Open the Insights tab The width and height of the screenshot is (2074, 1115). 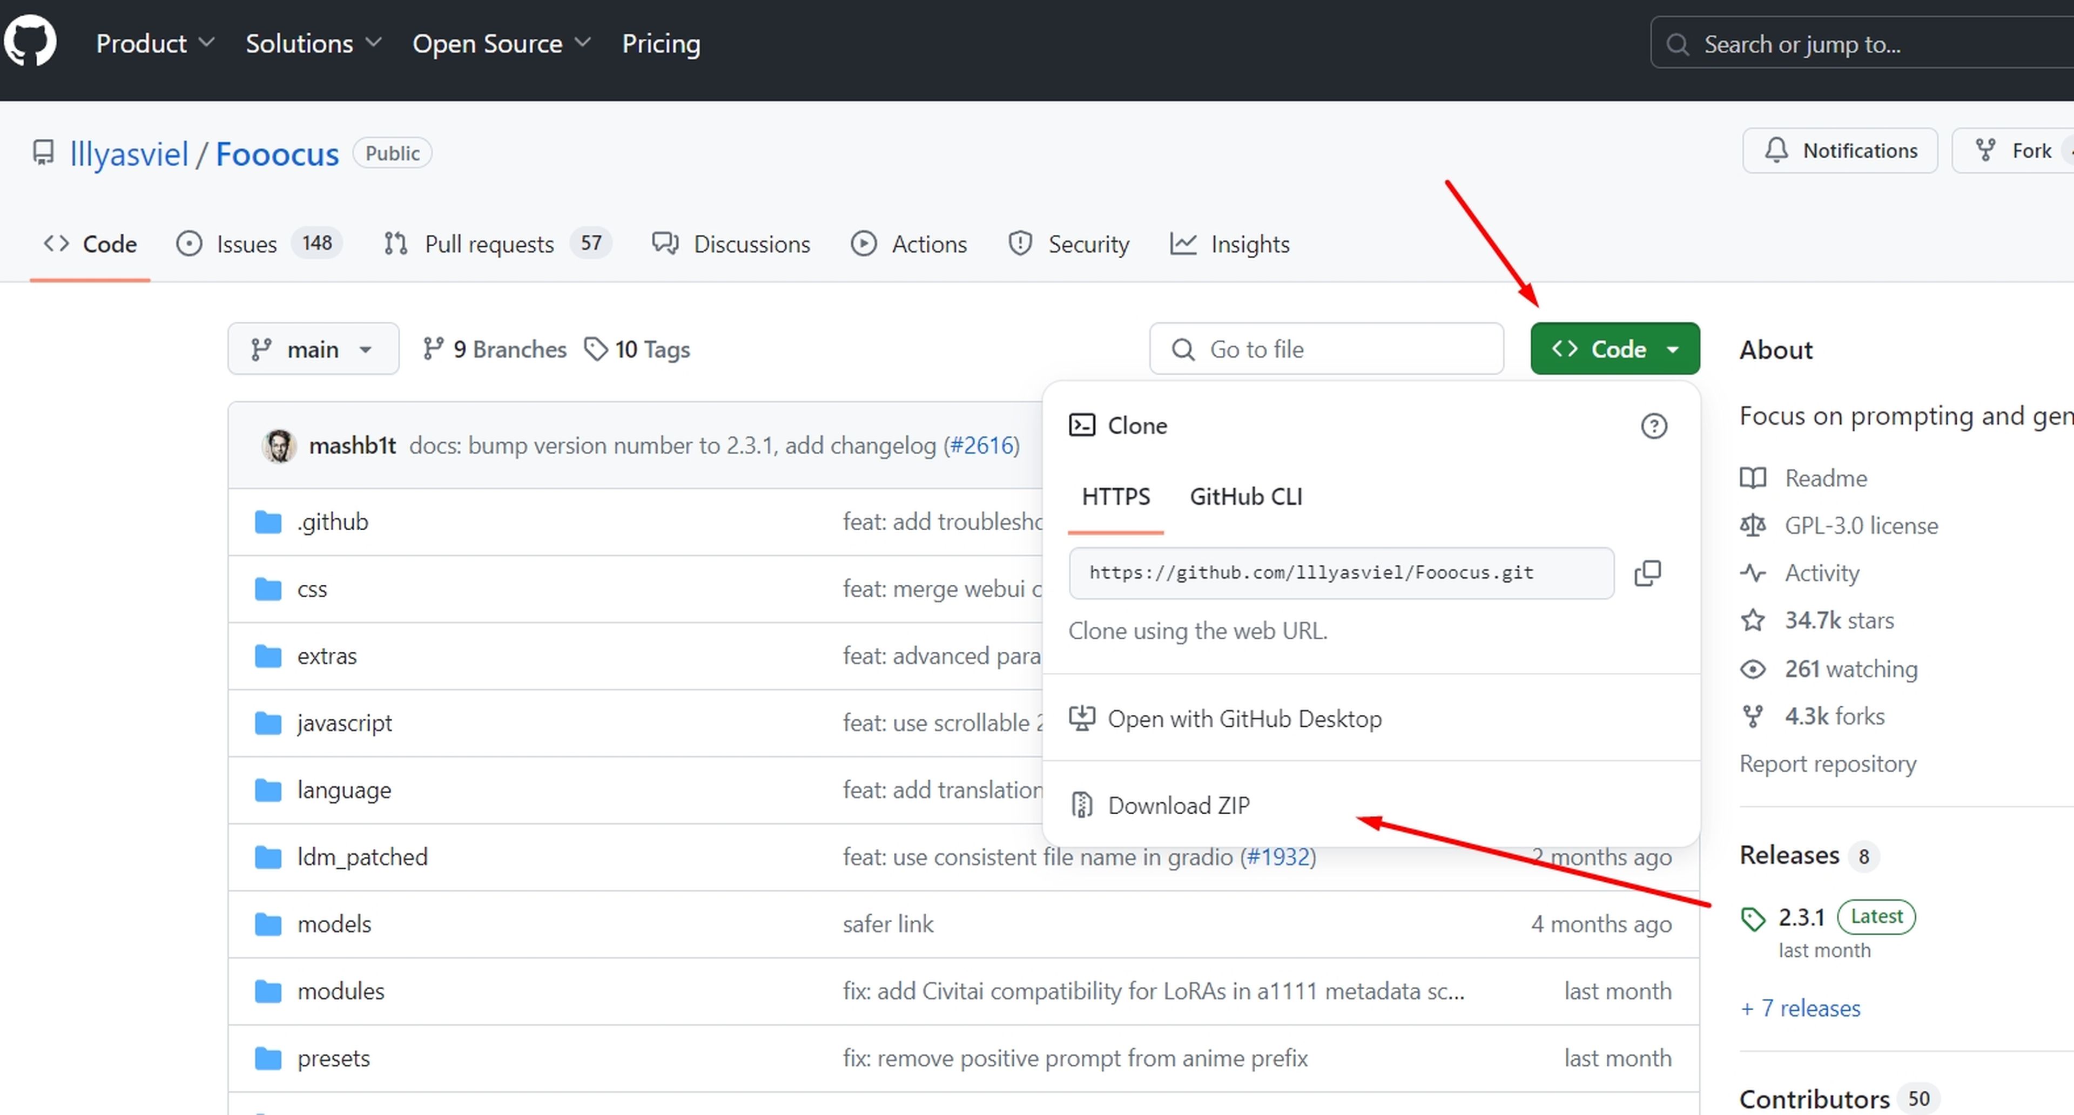(1229, 244)
